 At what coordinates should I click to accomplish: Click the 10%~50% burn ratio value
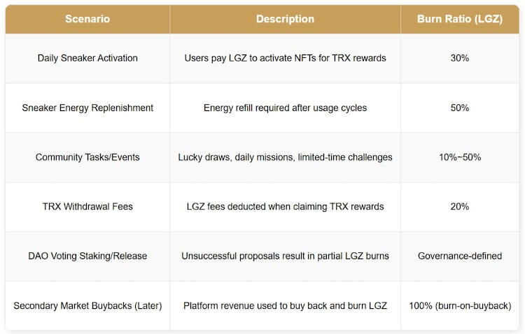(x=460, y=157)
